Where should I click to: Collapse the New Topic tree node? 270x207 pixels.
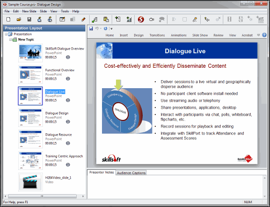(x=11, y=39)
